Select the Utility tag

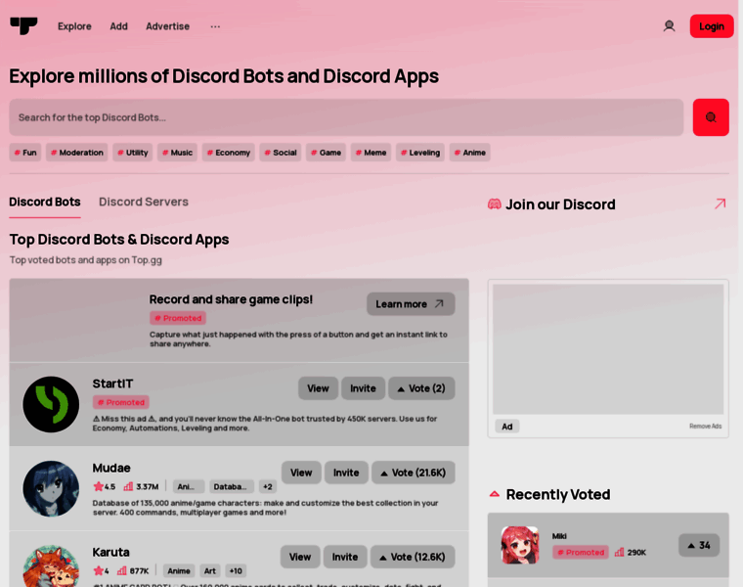pyautogui.click(x=133, y=153)
